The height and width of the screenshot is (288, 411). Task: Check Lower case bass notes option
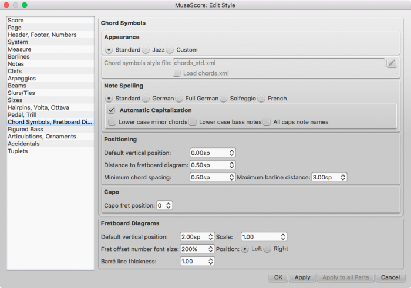193,122
